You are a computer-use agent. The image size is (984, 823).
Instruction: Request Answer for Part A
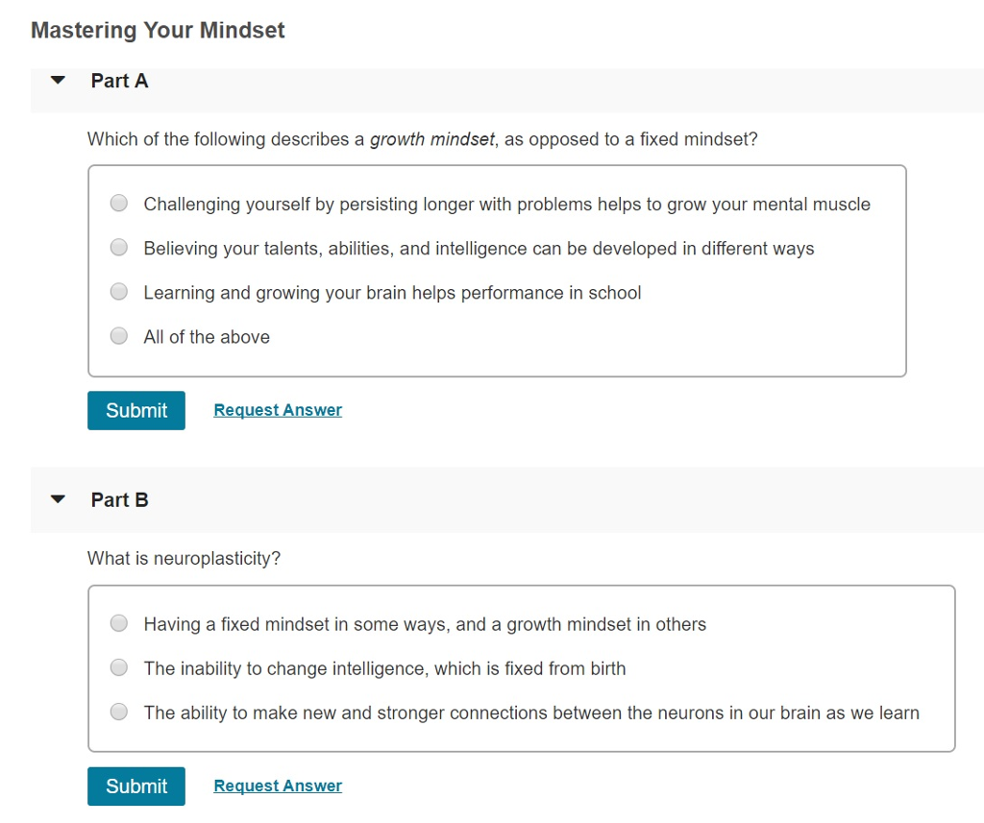[277, 410]
